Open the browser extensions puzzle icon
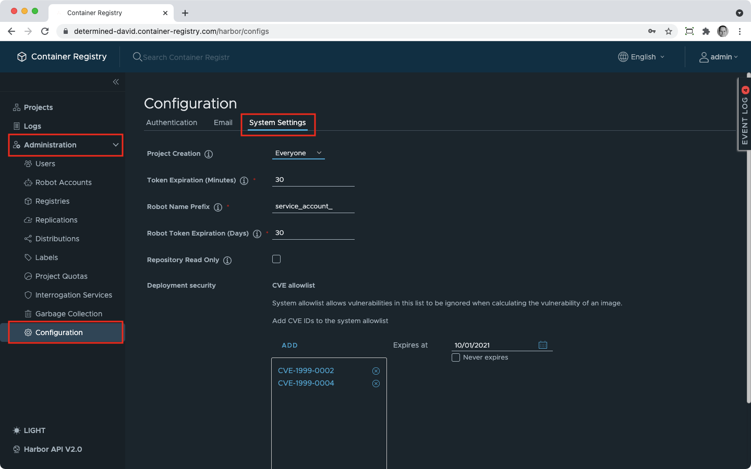The height and width of the screenshot is (469, 751). [706, 31]
